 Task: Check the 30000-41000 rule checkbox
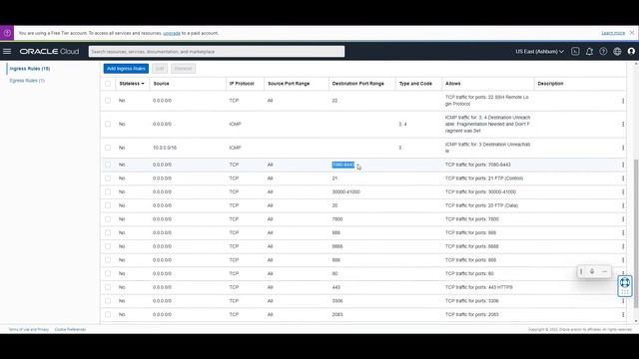(x=108, y=191)
